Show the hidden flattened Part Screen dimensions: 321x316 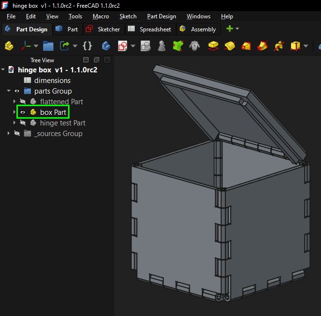click(x=23, y=101)
